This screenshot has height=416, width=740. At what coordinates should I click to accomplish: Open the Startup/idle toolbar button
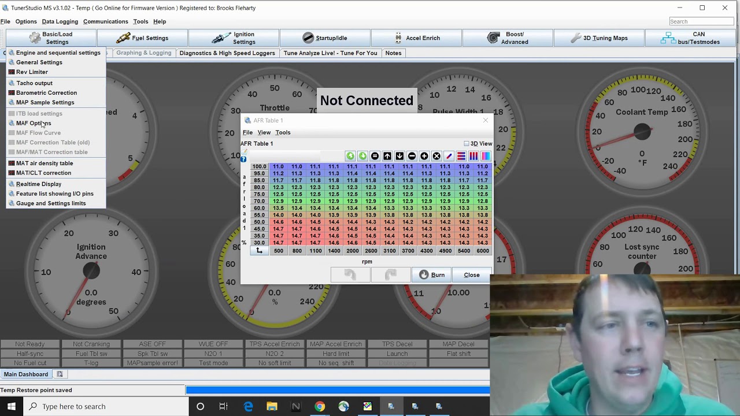325,38
